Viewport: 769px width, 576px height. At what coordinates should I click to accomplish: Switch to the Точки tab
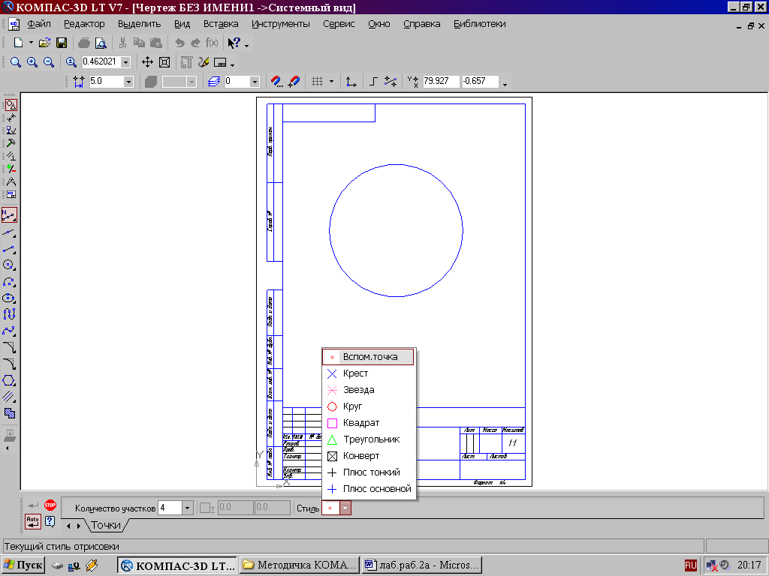point(106,525)
